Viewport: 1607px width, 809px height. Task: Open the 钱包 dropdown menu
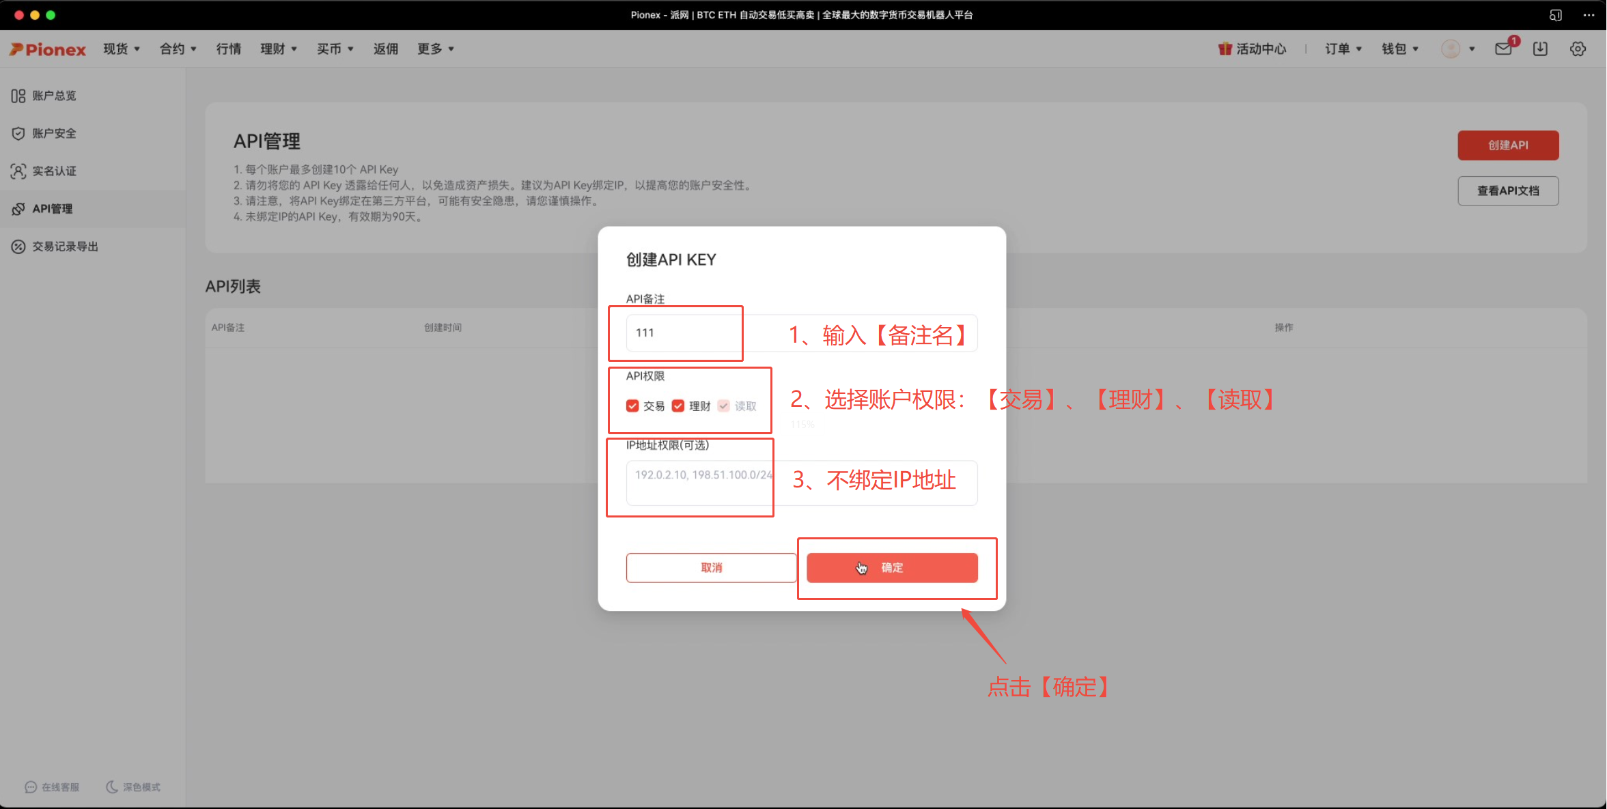tap(1398, 48)
